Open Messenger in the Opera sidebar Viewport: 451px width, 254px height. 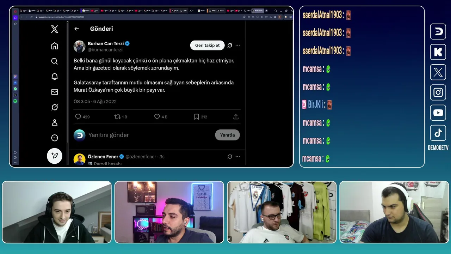click(x=15, y=83)
